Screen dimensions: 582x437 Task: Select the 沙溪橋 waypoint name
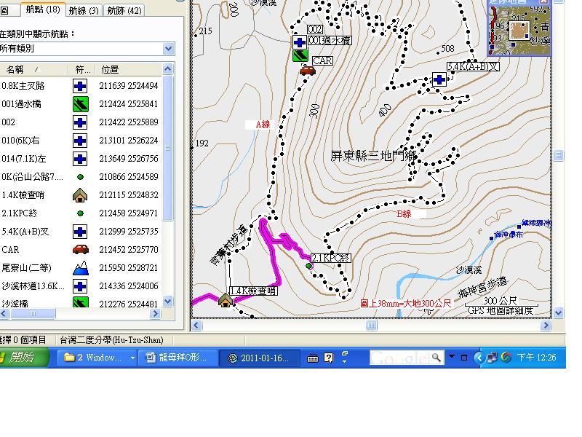(15, 304)
